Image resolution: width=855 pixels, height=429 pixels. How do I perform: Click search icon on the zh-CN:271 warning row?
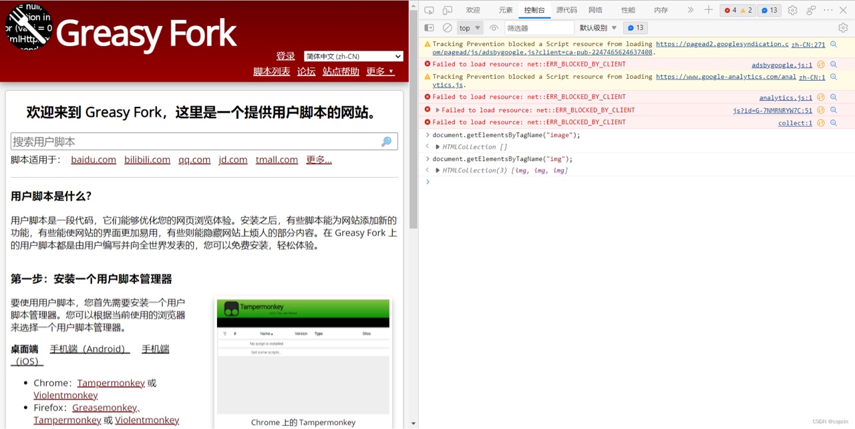[x=834, y=45]
